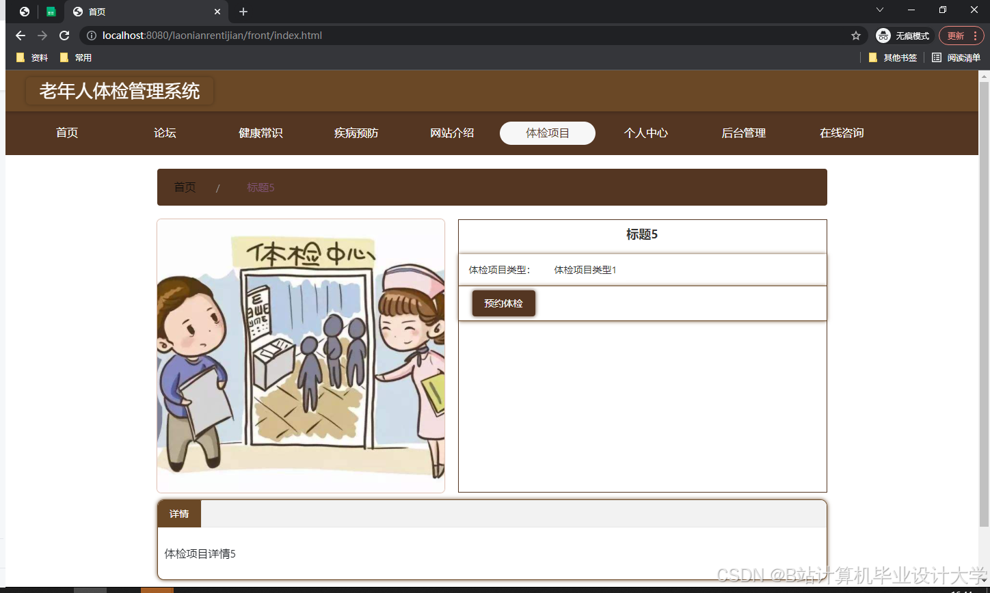This screenshot has height=593, width=990.
Task: Open the 健康常识 navigation item
Action: tap(260, 133)
